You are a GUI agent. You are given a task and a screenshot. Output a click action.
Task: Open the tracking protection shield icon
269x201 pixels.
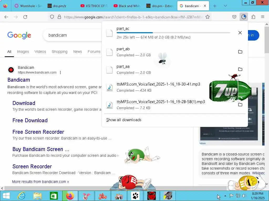tap(52, 17)
